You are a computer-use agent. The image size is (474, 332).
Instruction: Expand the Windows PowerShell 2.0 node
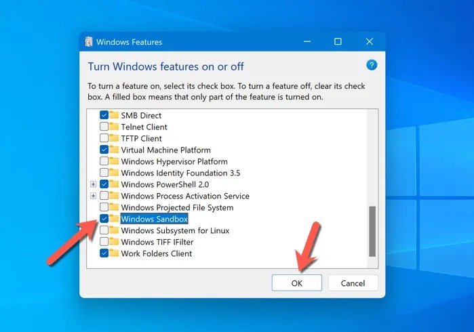93,184
